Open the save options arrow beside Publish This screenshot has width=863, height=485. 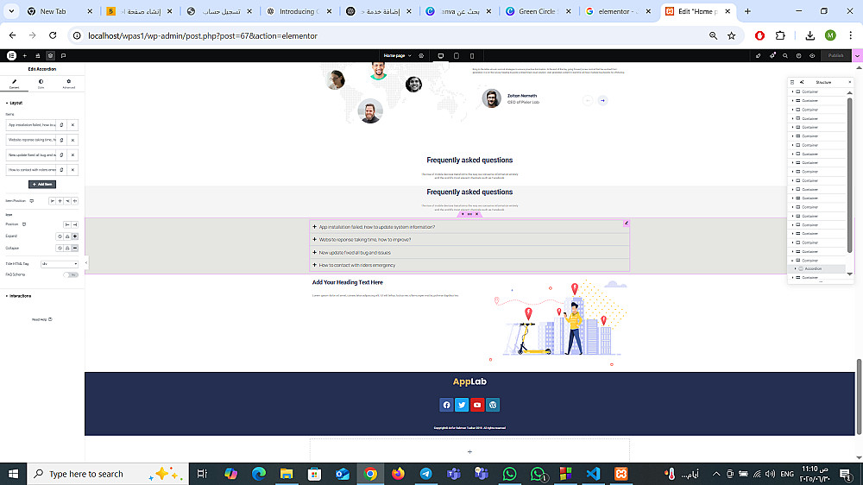[857, 55]
